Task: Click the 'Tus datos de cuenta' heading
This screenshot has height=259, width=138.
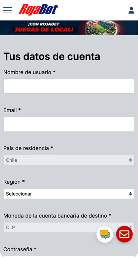Action: pyautogui.click(x=52, y=56)
